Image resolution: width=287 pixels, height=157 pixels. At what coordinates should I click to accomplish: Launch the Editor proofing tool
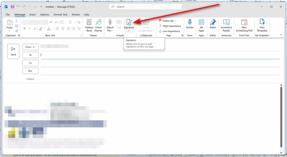point(213,25)
